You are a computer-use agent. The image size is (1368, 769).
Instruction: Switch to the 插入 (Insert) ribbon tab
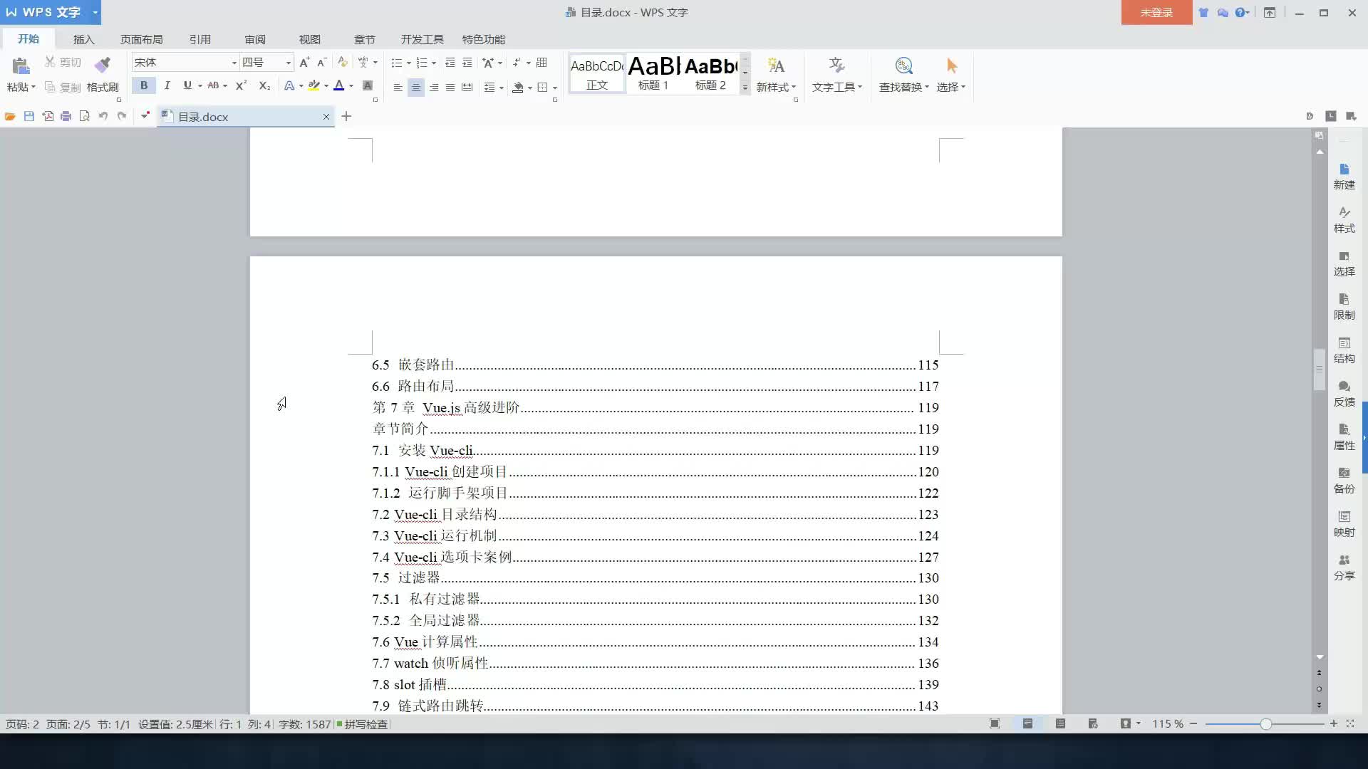click(83, 39)
